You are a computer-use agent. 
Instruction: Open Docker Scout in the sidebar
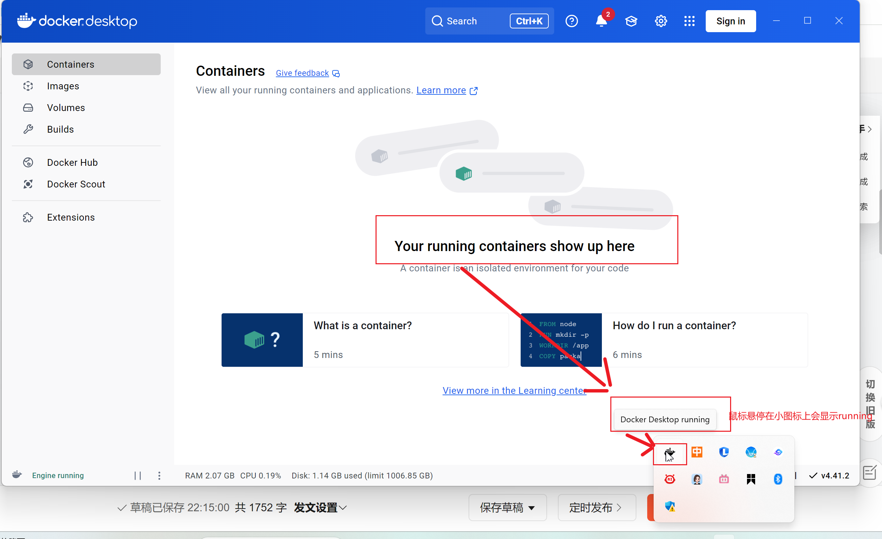click(x=76, y=184)
